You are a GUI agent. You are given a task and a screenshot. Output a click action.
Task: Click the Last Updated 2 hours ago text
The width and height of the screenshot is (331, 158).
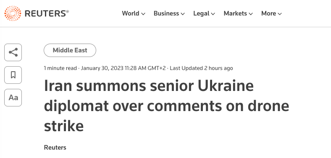[x=201, y=68]
